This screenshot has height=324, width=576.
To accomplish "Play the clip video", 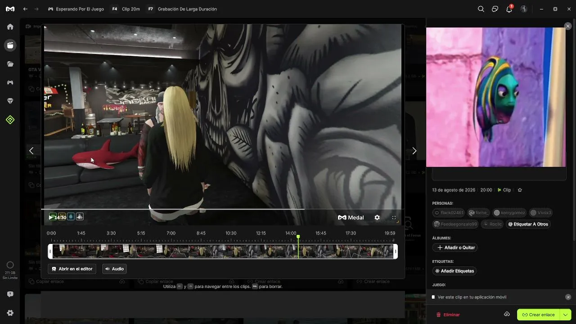I will tap(51, 217).
